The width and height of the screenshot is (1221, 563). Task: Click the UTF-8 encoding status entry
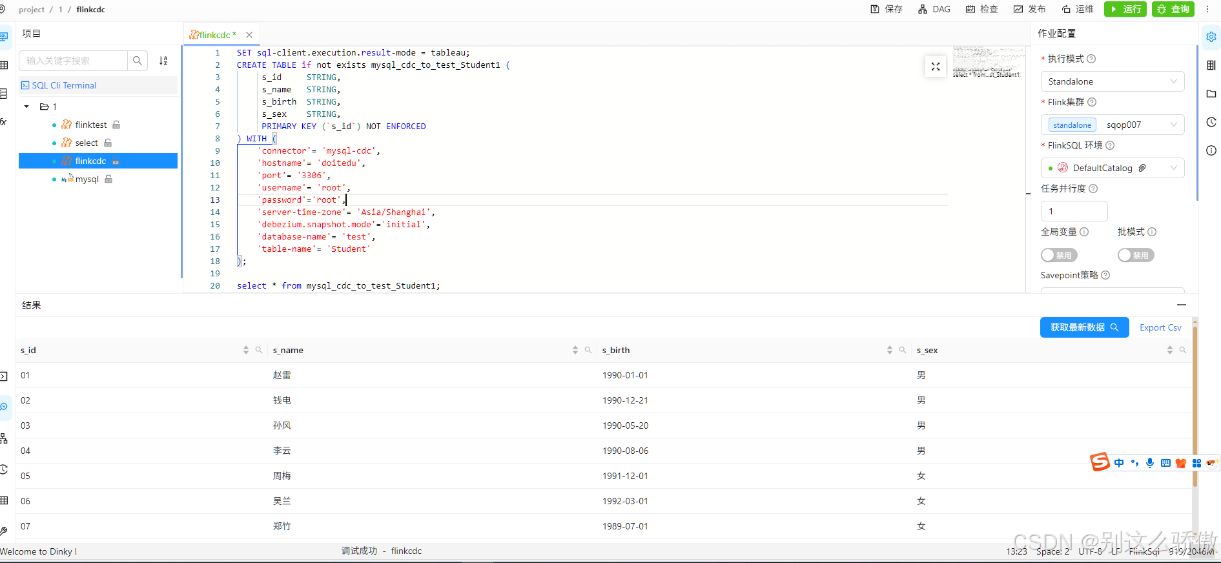tap(1091, 551)
